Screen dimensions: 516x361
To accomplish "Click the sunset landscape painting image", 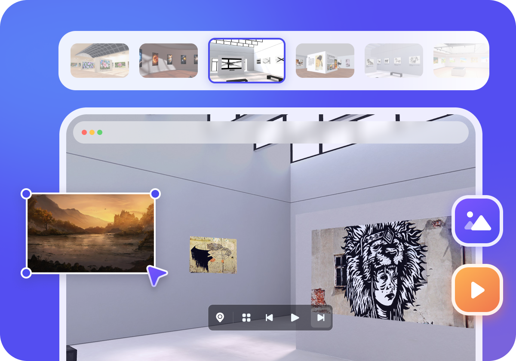I will [x=90, y=233].
